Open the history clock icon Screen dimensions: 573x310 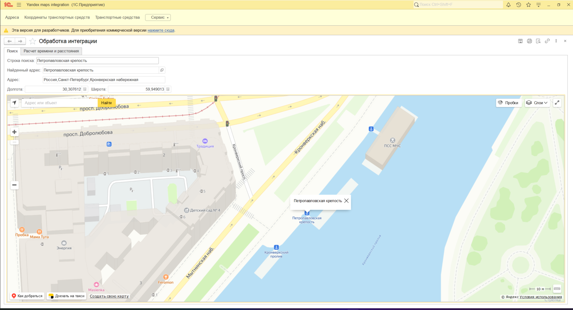519,5
